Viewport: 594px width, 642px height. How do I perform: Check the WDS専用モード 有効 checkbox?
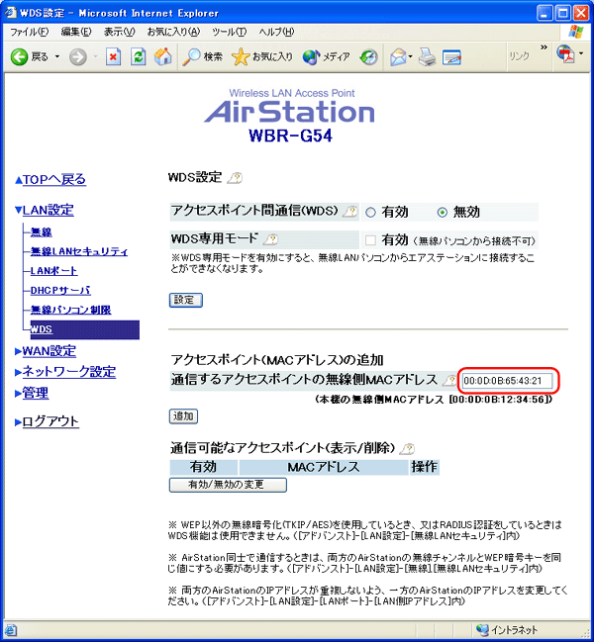(x=370, y=240)
